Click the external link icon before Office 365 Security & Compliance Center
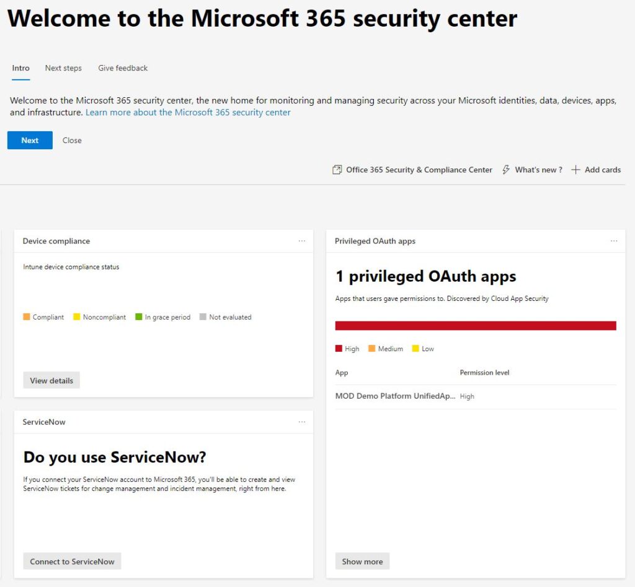The image size is (635, 587). [337, 169]
